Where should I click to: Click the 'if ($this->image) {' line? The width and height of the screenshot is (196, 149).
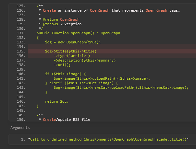[x=65, y=74]
